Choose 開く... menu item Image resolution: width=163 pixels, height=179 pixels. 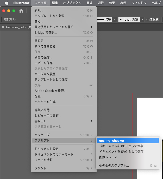point(64,21)
